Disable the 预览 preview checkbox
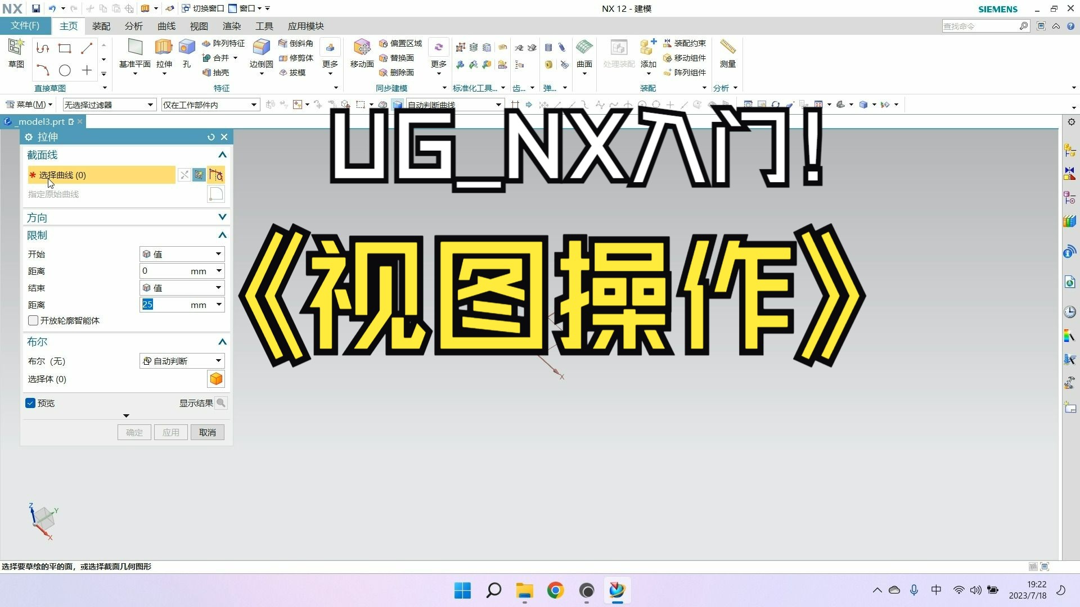Image resolution: width=1080 pixels, height=607 pixels. (30, 403)
